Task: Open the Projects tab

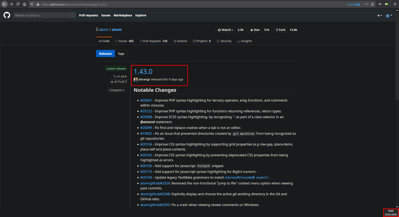Action: tap(201, 41)
